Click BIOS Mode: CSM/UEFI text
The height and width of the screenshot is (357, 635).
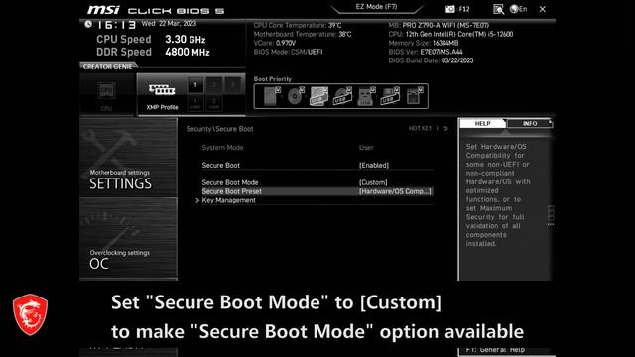288,52
